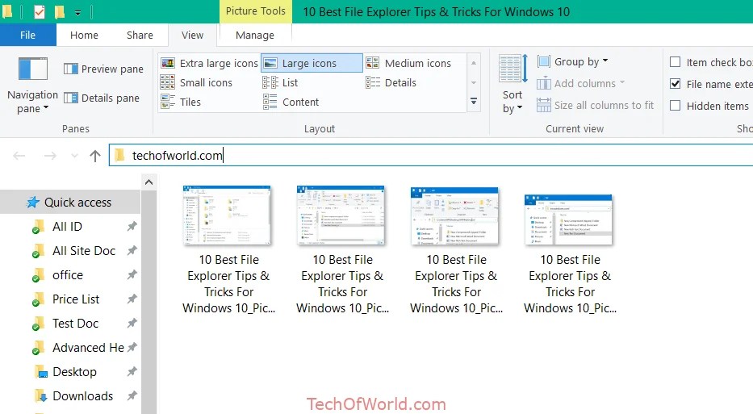Click the Properties checkmark quick access icon
753x414 pixels.
click(40, 11)
